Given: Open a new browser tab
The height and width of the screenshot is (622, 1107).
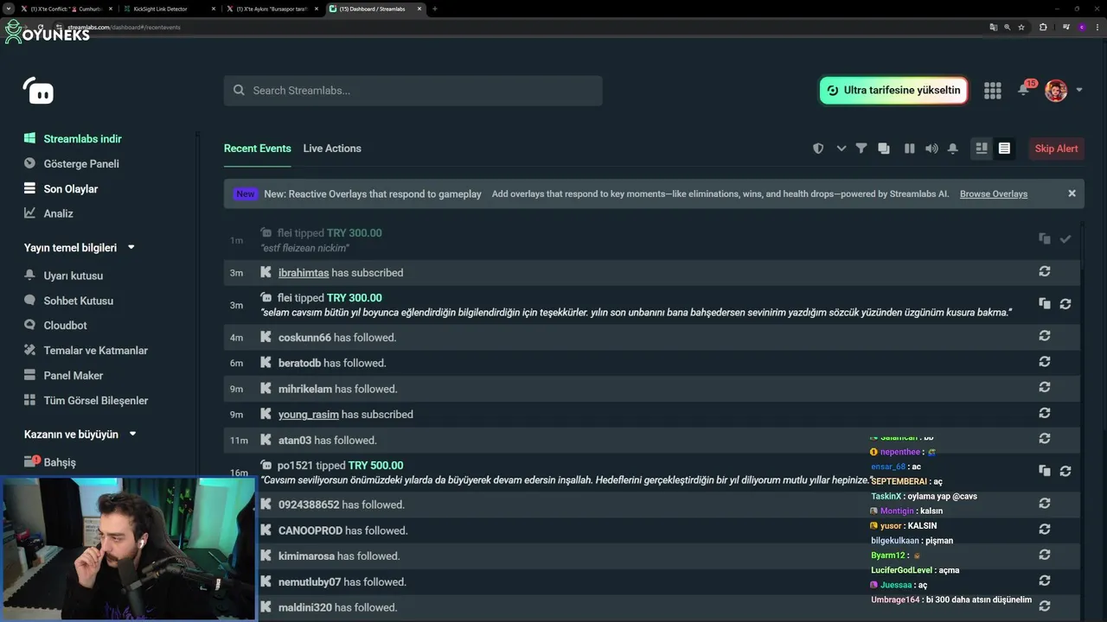Looking at the screenshot, I should (434, 9).
